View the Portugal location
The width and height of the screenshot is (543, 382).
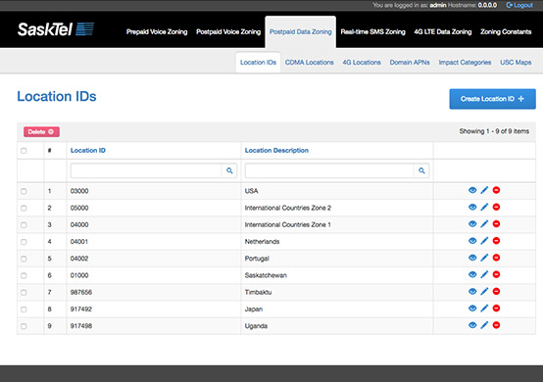coord(472,258)
